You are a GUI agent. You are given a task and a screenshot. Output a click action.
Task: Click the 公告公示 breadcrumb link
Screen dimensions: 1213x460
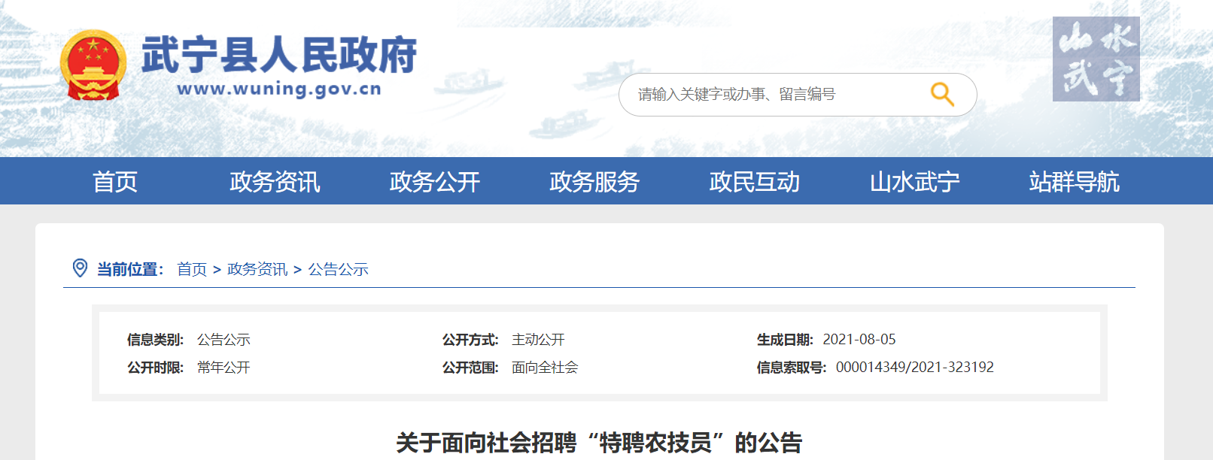click(338, 269)
